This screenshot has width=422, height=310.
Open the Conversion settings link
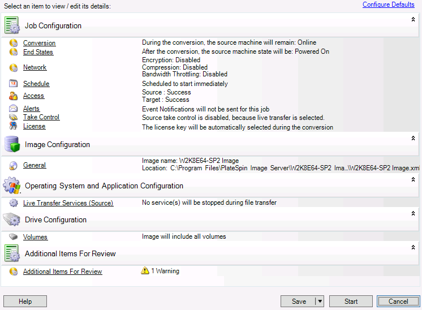click(39, 43)
